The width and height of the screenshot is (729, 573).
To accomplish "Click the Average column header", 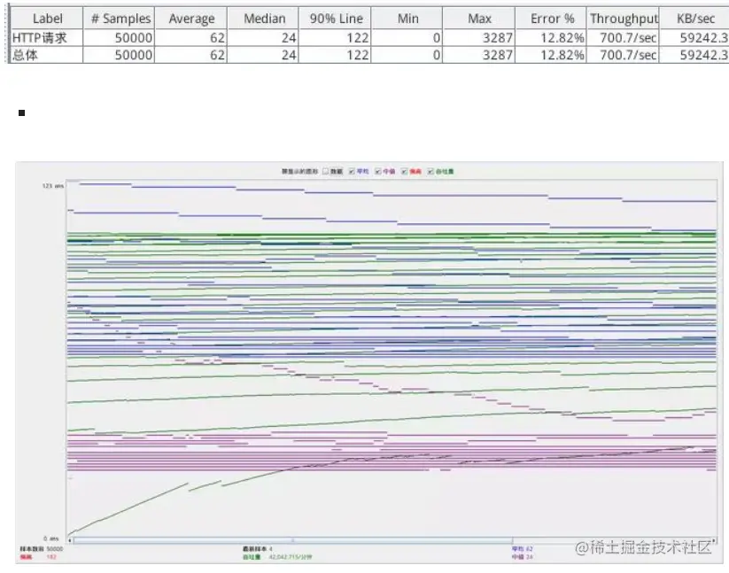I will (x=191, y=19).
